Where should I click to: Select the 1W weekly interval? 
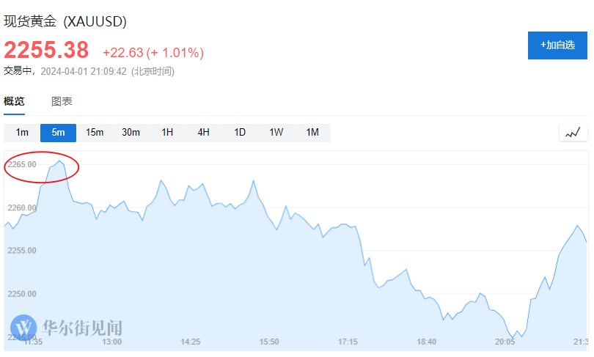276,133
